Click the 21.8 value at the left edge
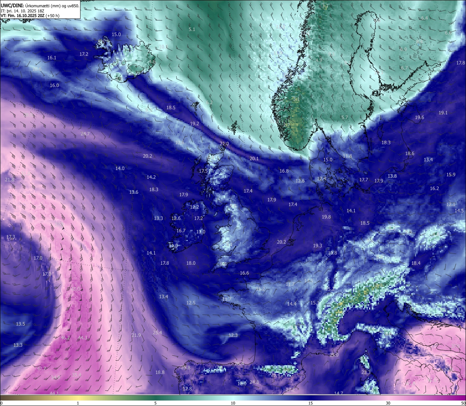 tap(9, 180)
